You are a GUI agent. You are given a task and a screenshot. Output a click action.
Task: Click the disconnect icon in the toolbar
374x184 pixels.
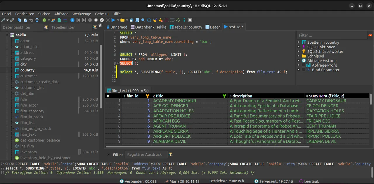click(x=12, y=20)
